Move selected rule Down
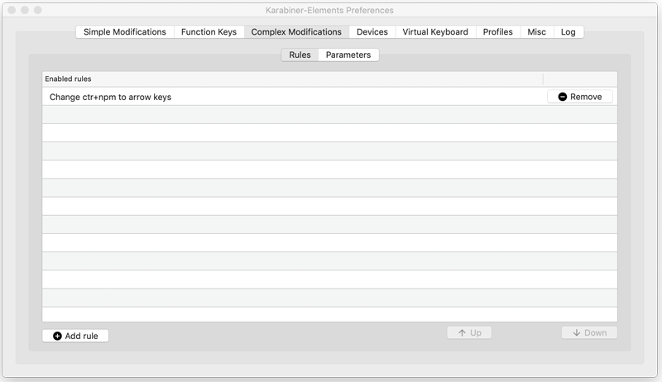This screenshot has height=382, width=662. pos(589,332)
